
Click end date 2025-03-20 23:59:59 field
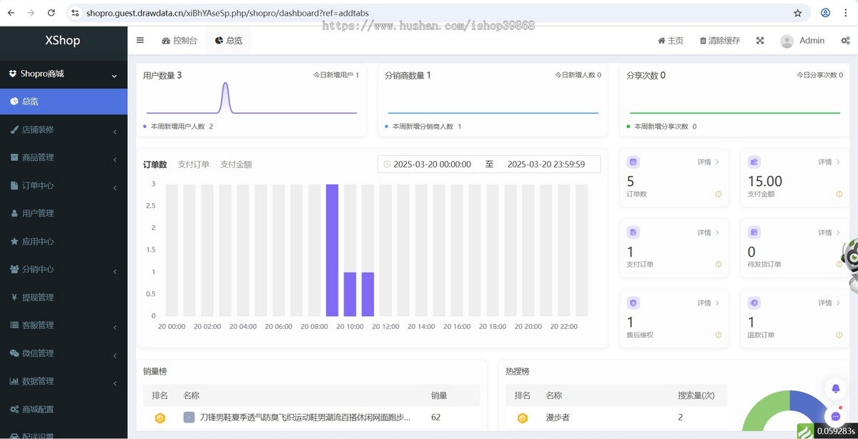pyautogui.click(x=546, y=164)
